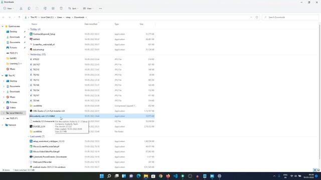
Task: Switch to large thumbnails view in status bar
Action: point(318,170)
